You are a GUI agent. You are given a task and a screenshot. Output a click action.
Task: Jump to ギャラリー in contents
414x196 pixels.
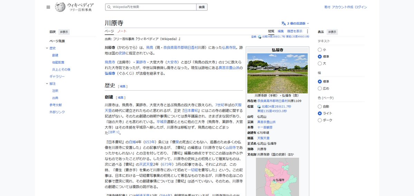tap(57, 77)
